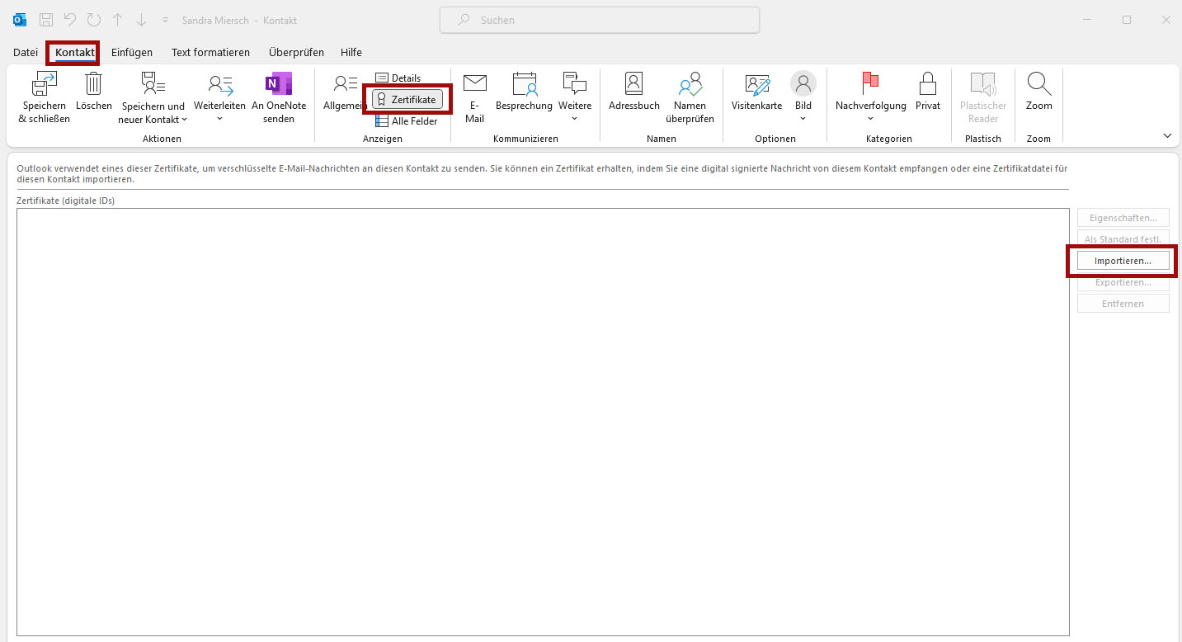The width and height of the screenshot is (1182, 642).
Task: Click in the Suchen search box
Action: (600, 20)
